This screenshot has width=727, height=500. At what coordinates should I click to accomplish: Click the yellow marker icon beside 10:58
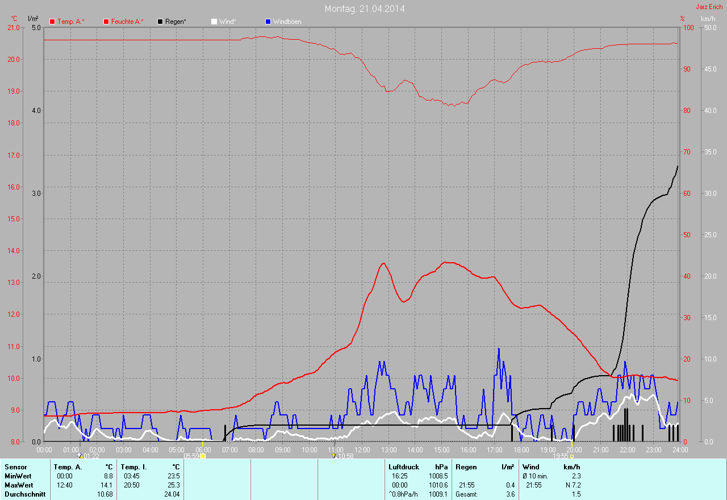[x=333, y=456]
